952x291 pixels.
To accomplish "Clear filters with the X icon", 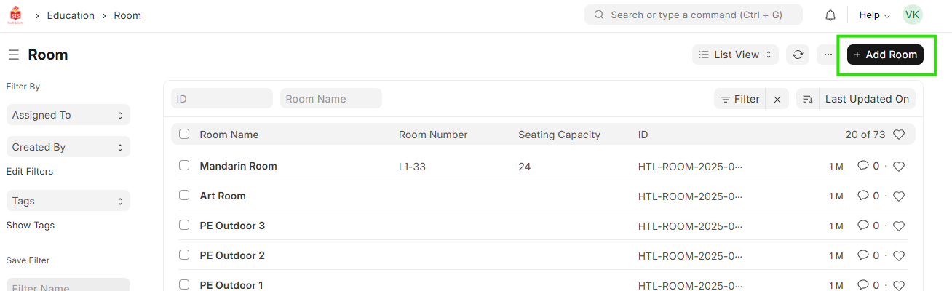I will point(777,100).
